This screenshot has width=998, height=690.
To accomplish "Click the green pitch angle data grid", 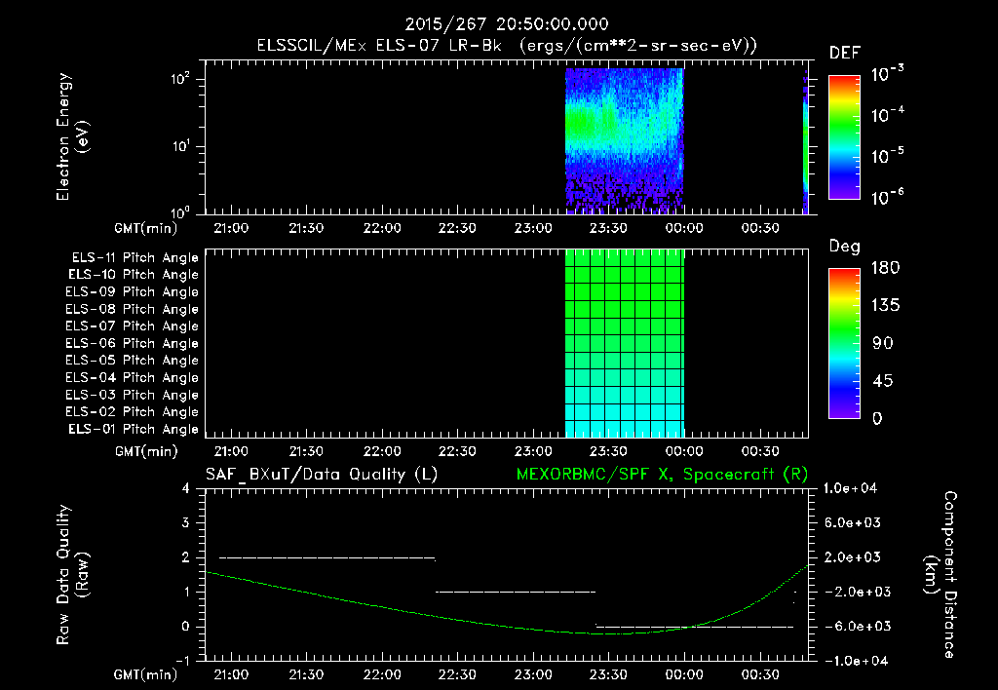I will pyautogui.click(x=625, y=343).
